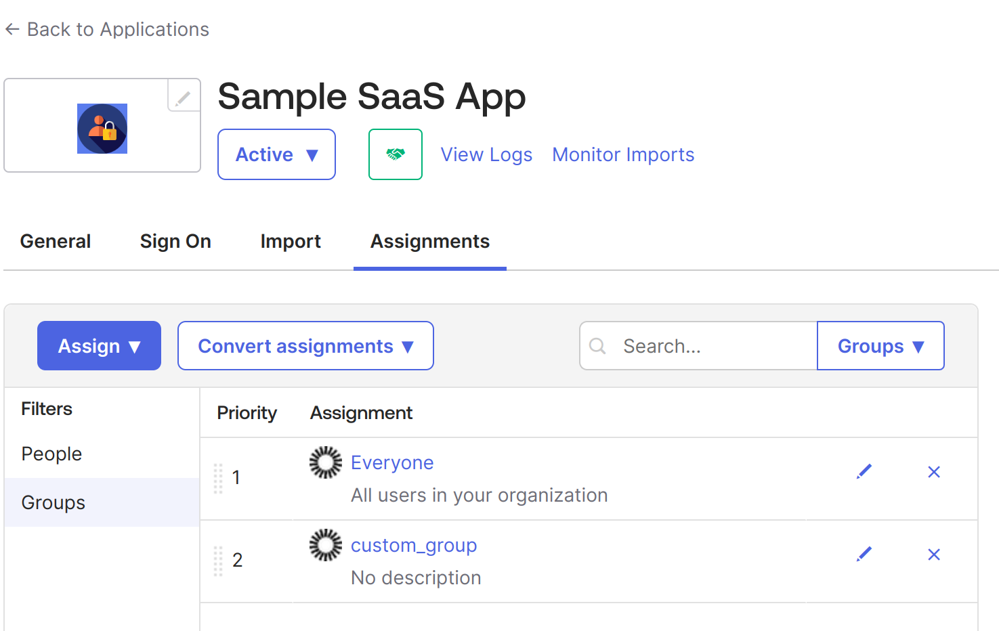Switch to the Sign On tab
999x631 pixels.
[175, 242]
